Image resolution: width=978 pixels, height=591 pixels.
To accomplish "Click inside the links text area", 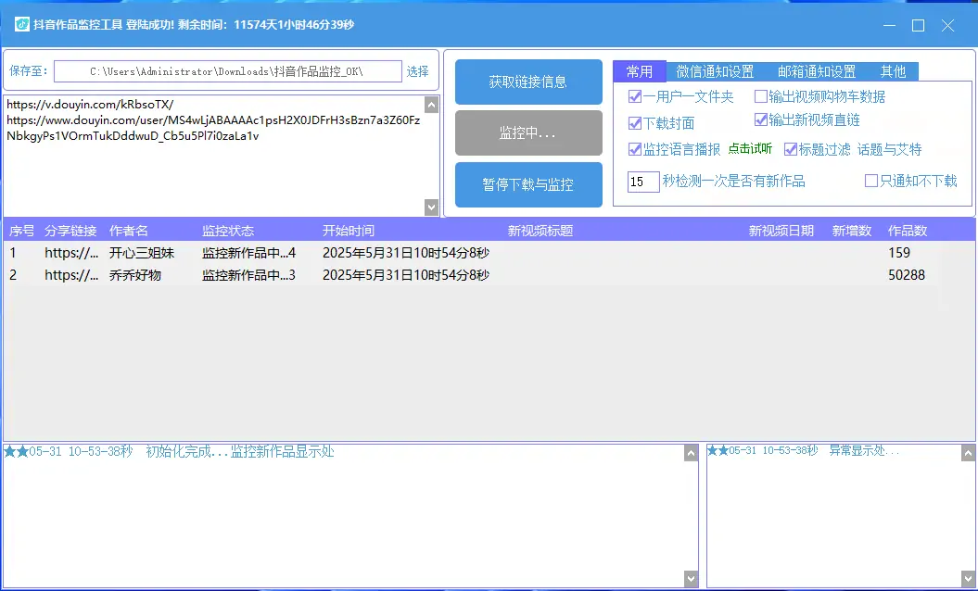I will click(x=214, y=156).
